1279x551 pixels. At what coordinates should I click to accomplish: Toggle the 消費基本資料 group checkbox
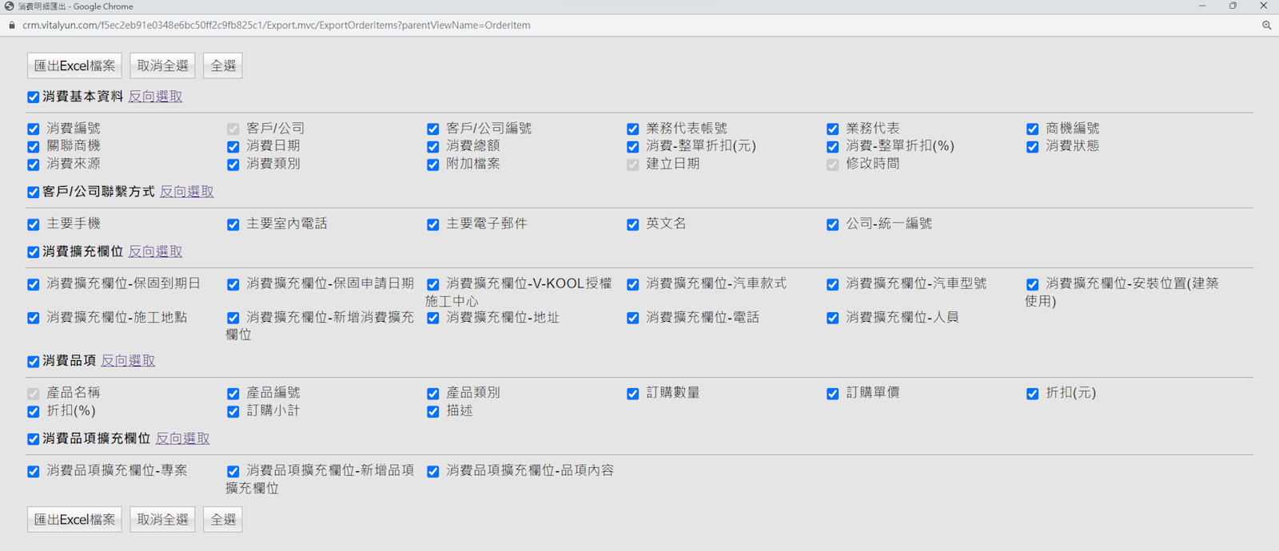[x=34, y=97]
